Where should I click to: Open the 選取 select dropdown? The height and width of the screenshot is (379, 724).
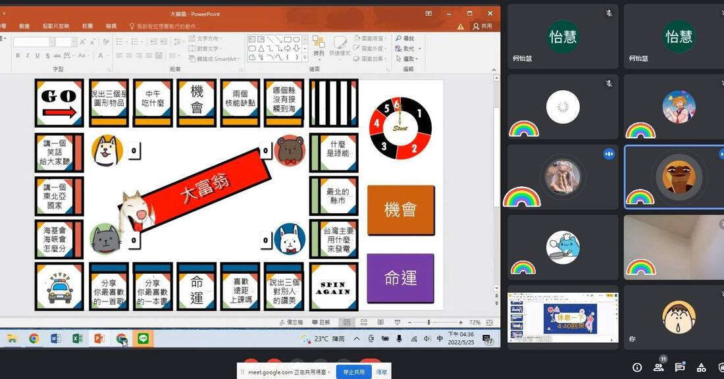click(x=407, y=59)
